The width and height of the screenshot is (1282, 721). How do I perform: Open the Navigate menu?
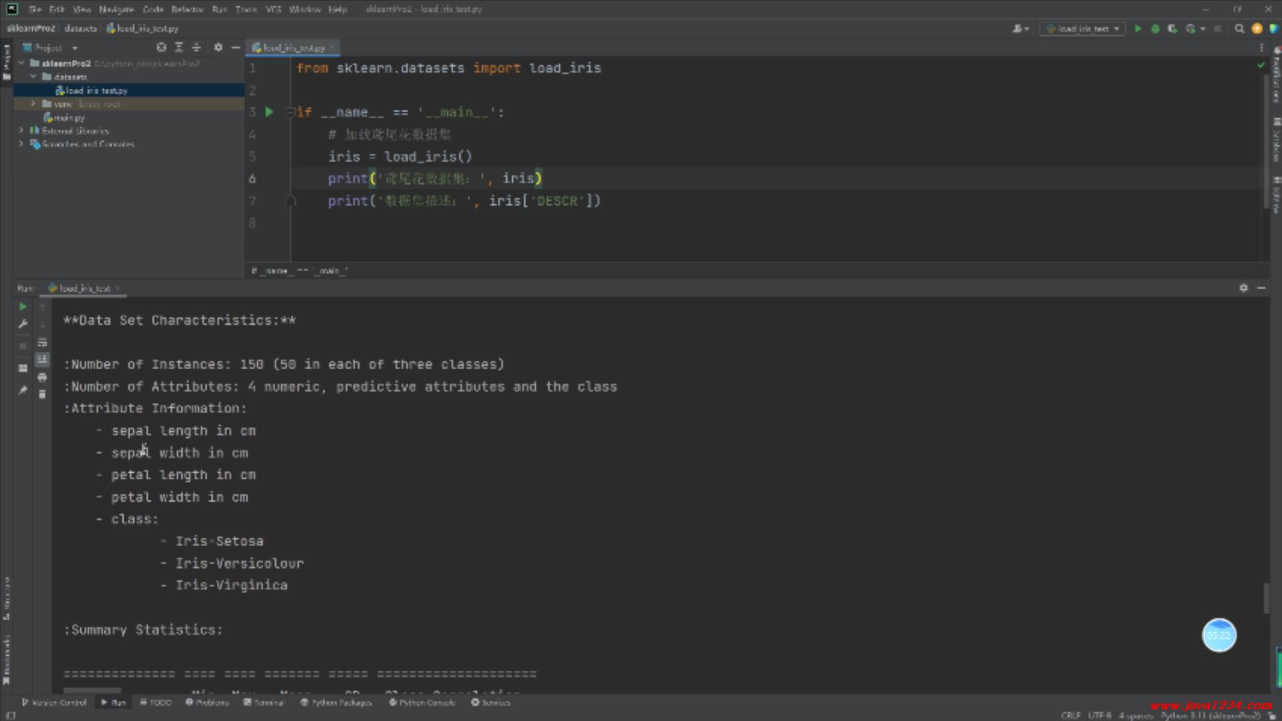(116, 9)
